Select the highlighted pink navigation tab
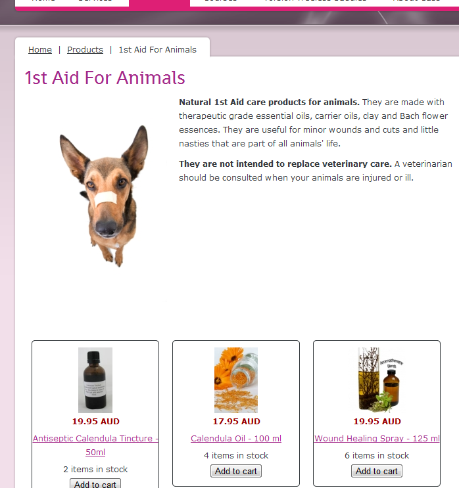 [159, 3]
